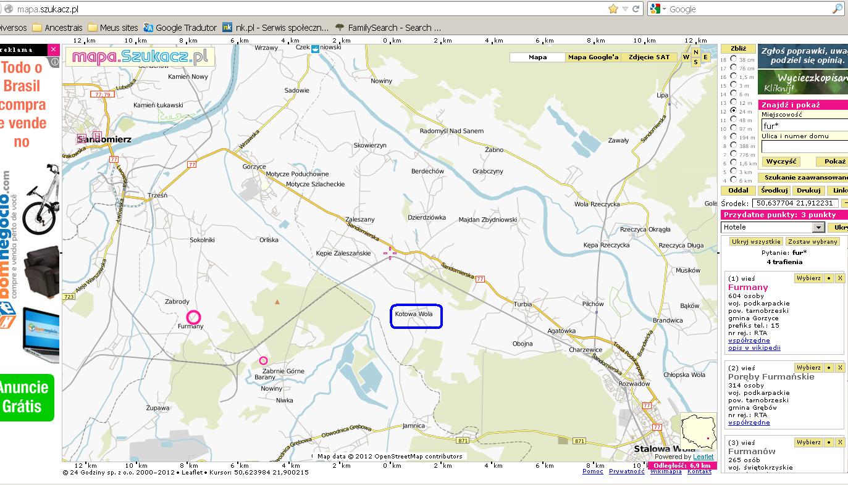Select zoom level 9 (194 m)
848x485 pixels.
734,137
